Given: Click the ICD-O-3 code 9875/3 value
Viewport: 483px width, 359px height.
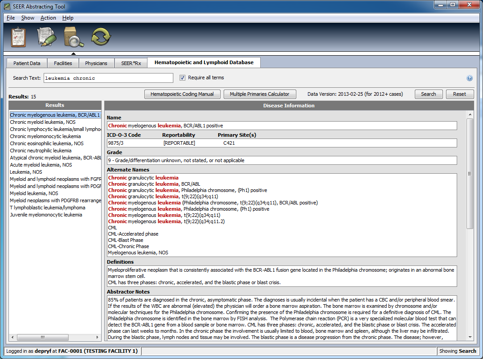Looking at the screenshot, I should pos(115,143).
